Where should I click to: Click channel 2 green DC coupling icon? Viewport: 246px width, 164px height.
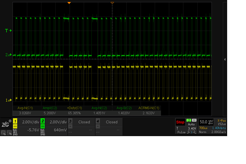[x=43, y=126]
